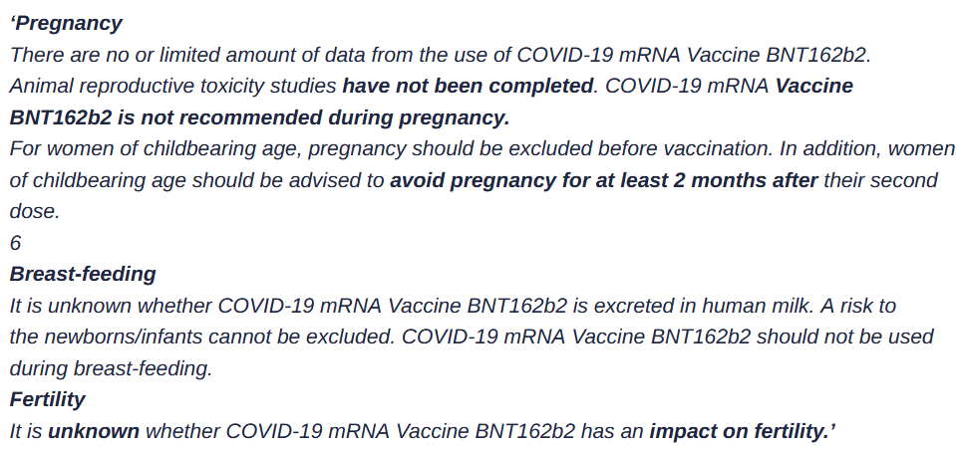The width and height of the screenshot is (961, 452).
Task: Click the words 'Animal reproductive toxicity studies'
Action: click(x=173, y=86)
